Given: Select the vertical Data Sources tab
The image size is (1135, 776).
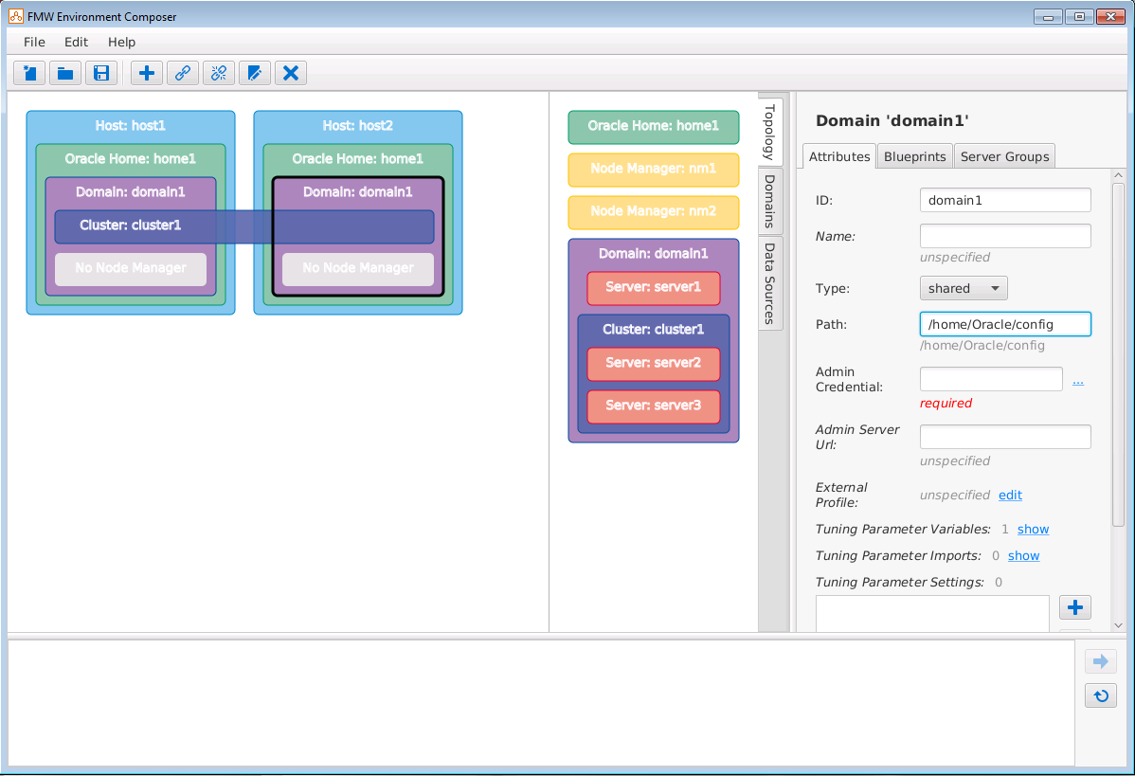Looking at the screenshot, I should click(770, 283).
